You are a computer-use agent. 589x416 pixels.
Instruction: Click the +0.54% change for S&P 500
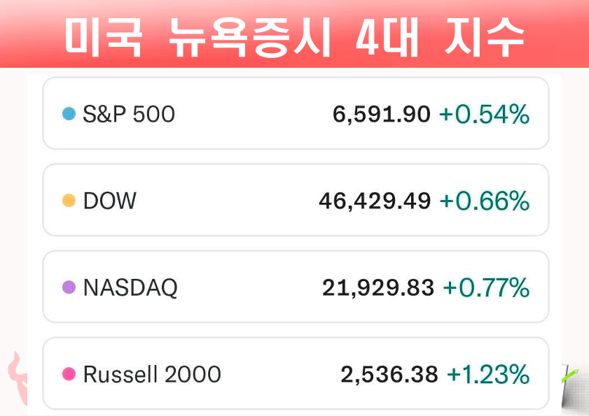484,114
